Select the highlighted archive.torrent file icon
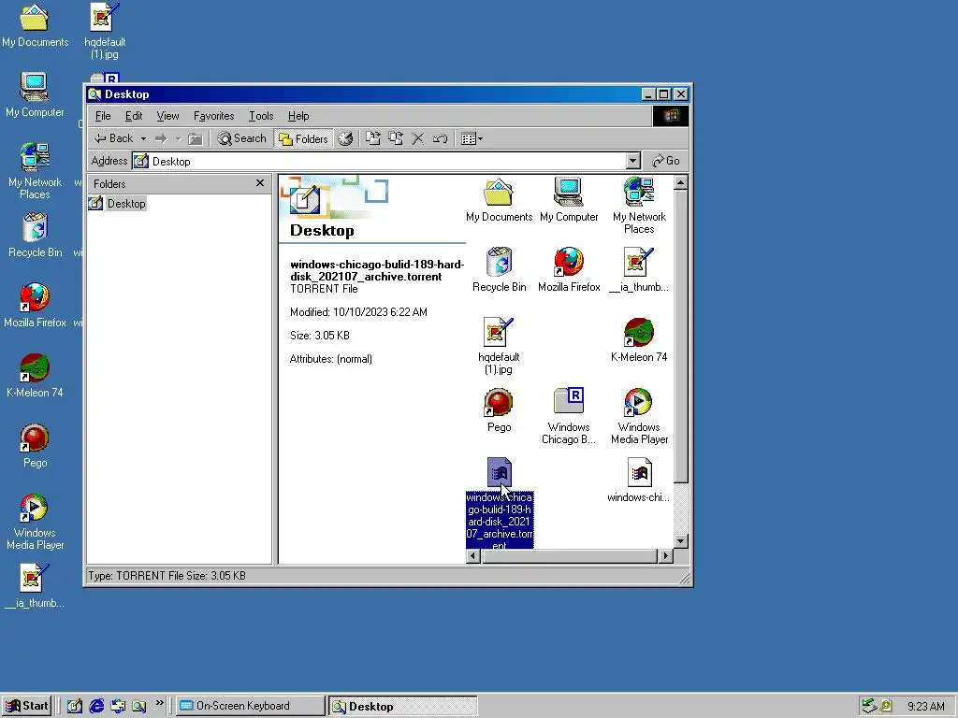958x718 pixels. pos(499,472)
